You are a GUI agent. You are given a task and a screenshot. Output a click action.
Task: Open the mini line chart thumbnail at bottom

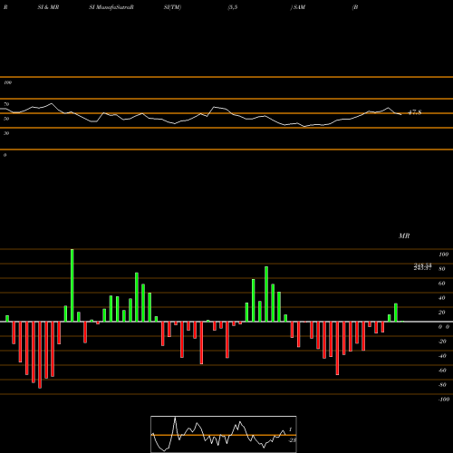coord(224,434)
